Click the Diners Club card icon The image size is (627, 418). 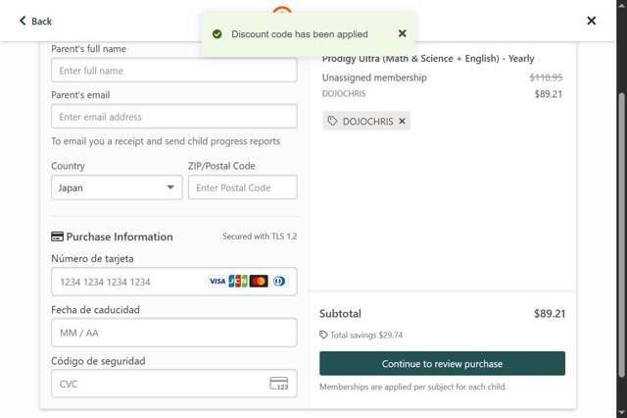(279, 282)
